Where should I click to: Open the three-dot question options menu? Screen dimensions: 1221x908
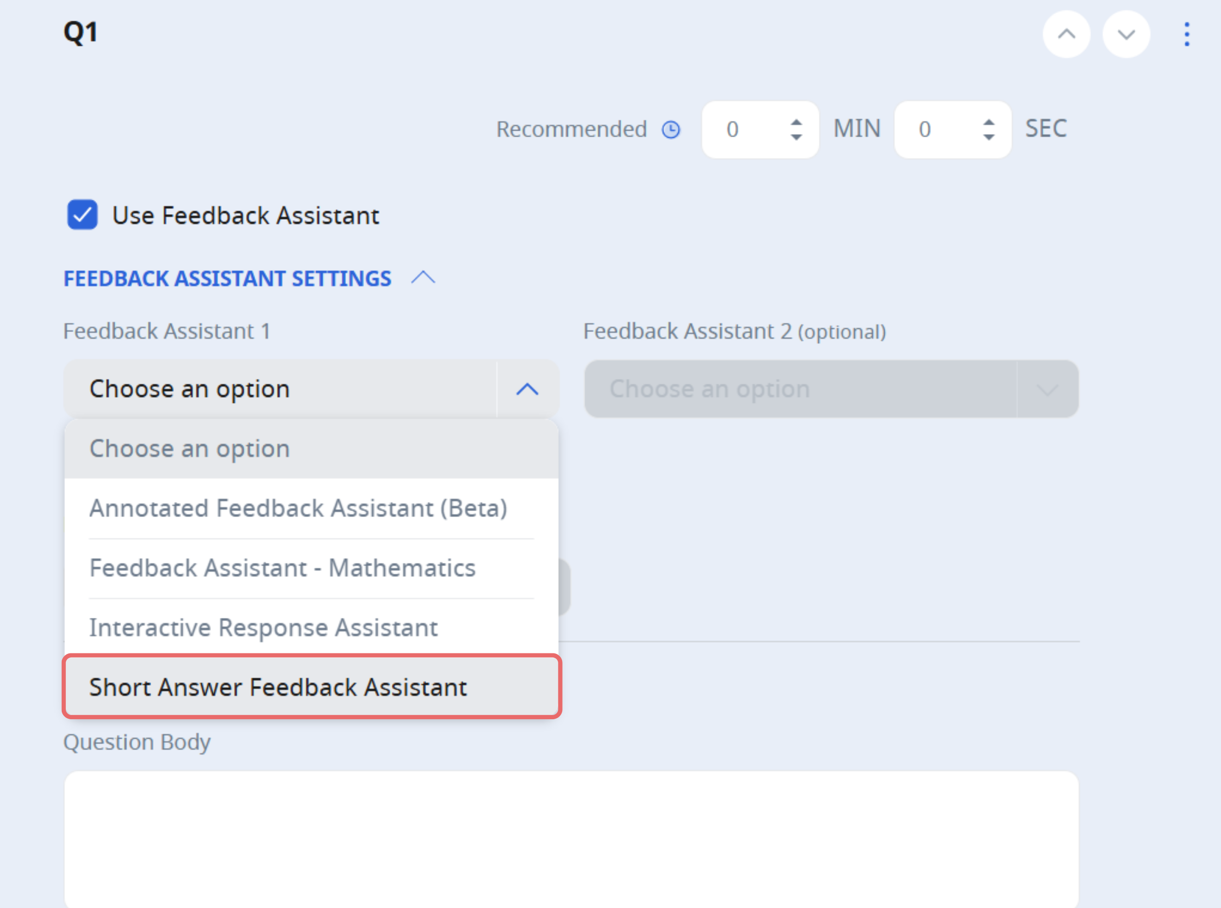coord(1186,34)
